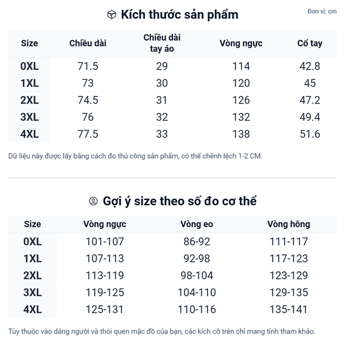Click the 51.6 wrist value
This screenshot has height=345, width=345.
tap(309, 134)
